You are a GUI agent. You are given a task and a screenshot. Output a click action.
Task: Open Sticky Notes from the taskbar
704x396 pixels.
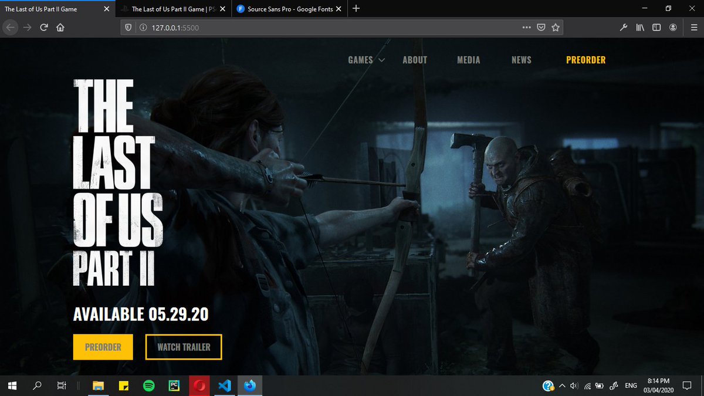pos(124,385)
